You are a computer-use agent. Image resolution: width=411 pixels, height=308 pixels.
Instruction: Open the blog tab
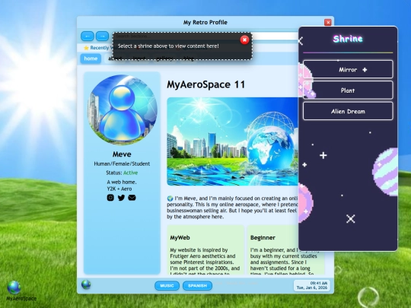tap(189, 59)
